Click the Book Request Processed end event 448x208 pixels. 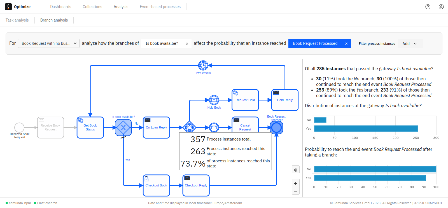pos(276,128)
